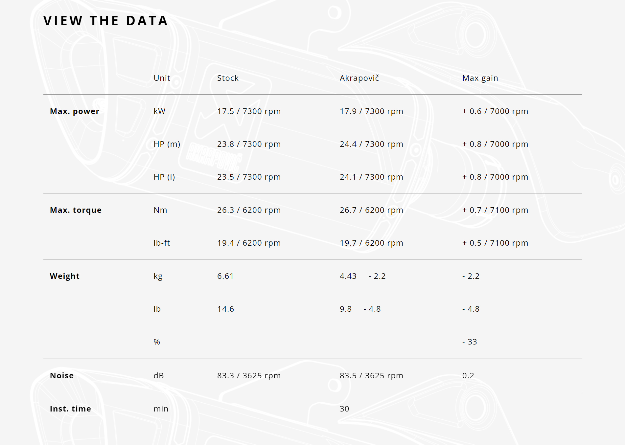Select stock value '19.4 / 6200 rpm'
This screenshot has width=625, height=445.
(x=249, y=243)
